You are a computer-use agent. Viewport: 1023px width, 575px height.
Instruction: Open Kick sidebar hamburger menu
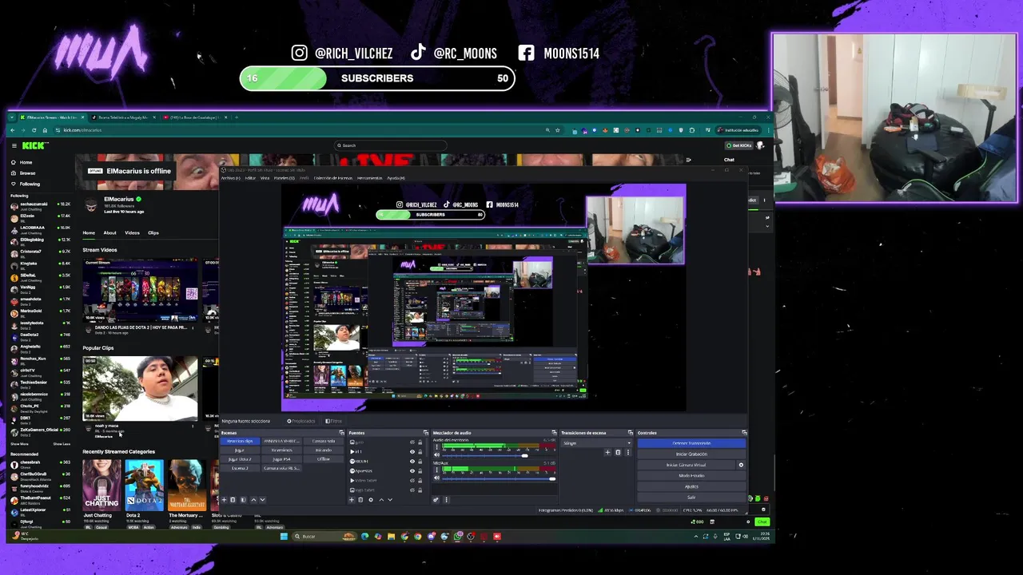(x=14, y=145)
